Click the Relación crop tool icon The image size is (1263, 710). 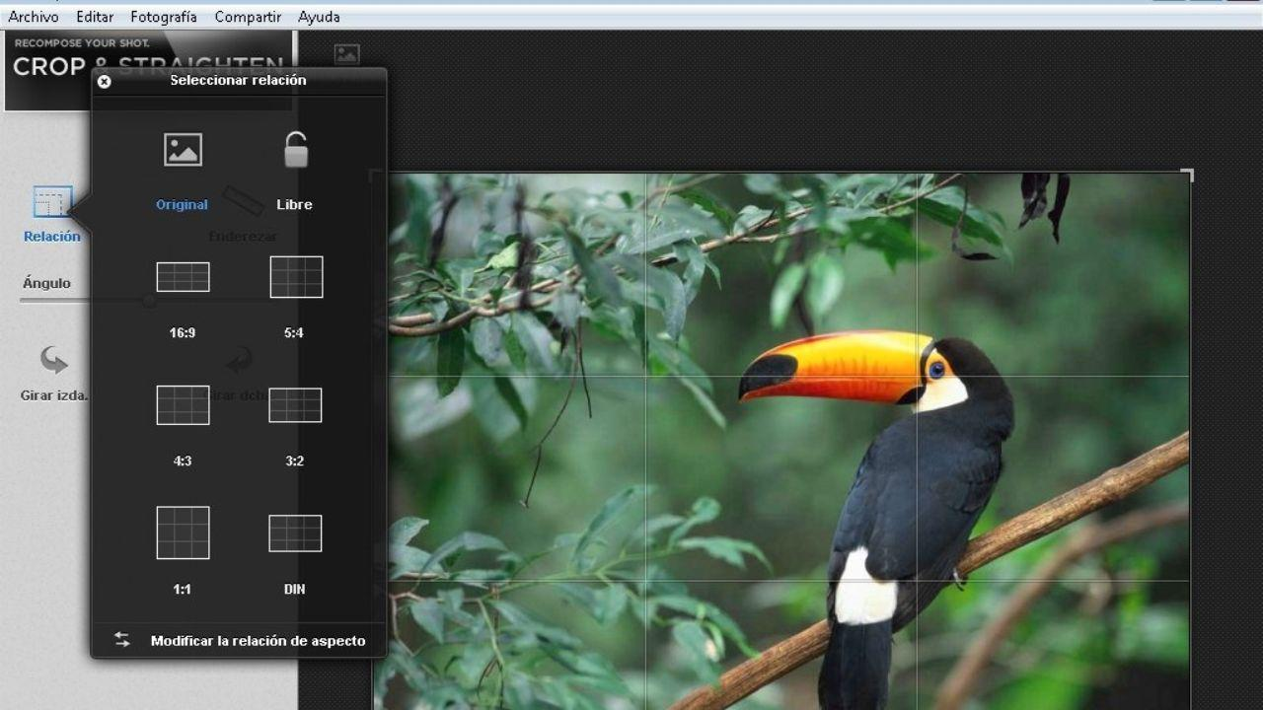point(52,203)
